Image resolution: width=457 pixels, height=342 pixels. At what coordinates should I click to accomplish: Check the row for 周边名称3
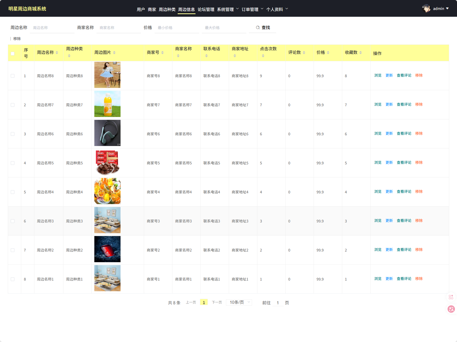[x=13, y=221]
